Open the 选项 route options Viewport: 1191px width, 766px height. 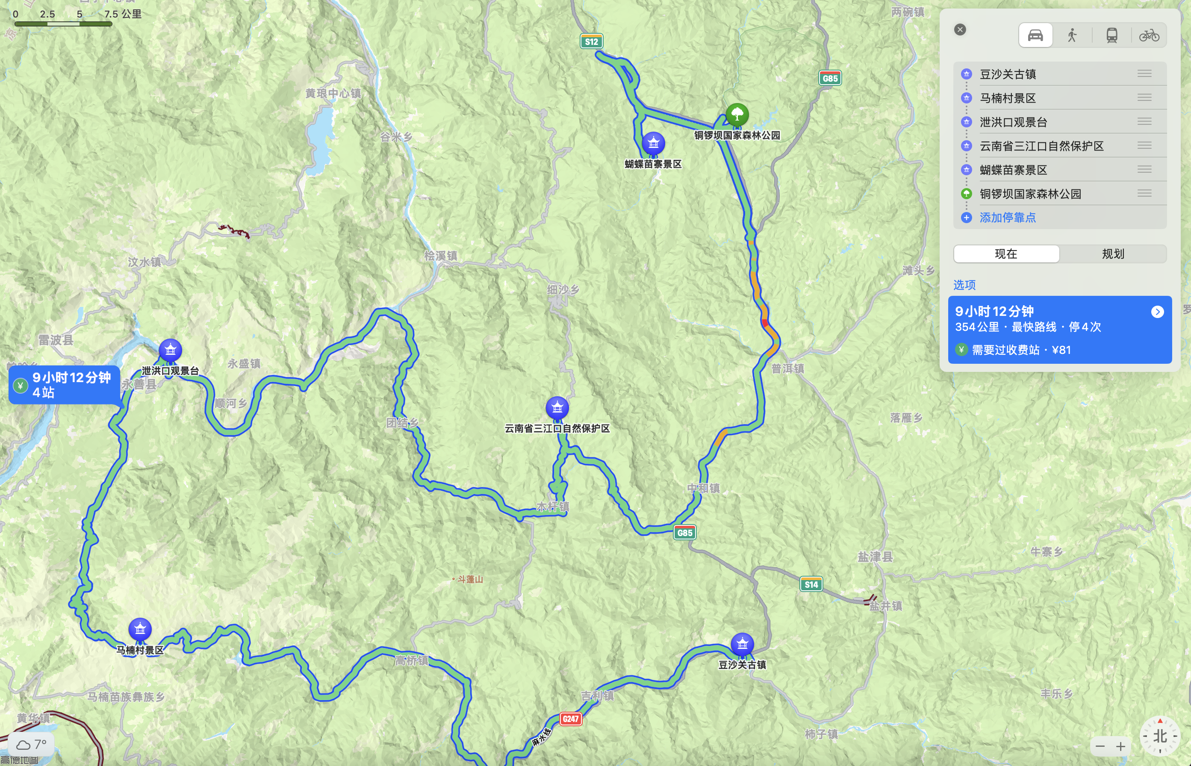click(x=964, y=285)
